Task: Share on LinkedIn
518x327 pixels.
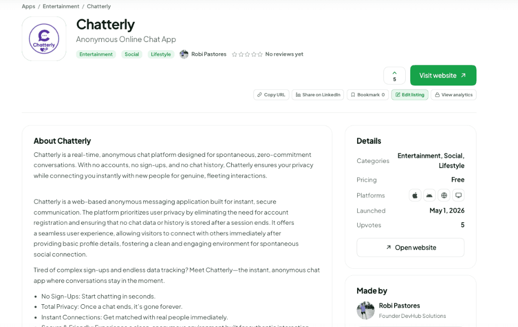Action: coord(318,95)
